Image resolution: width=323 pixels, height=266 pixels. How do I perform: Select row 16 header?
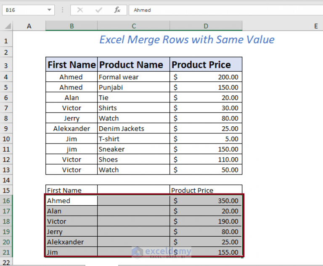click(x=6, y=201)
